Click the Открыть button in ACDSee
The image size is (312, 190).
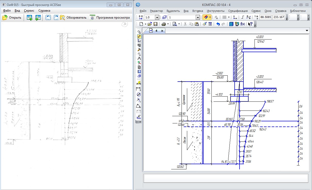point(12,18)
